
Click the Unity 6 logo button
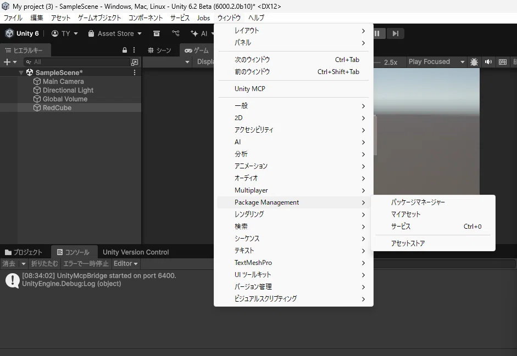[22, 33]
